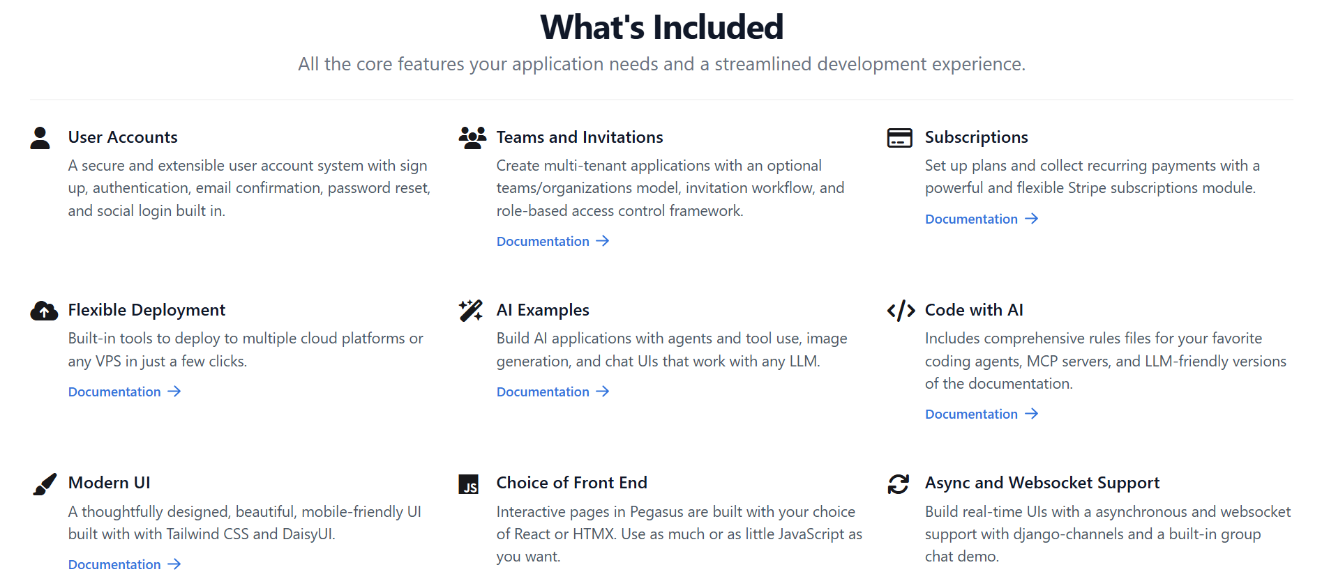Click the Teams and Invitations group icon
This screenshot has height=581, width=1322.
point(472,137)
